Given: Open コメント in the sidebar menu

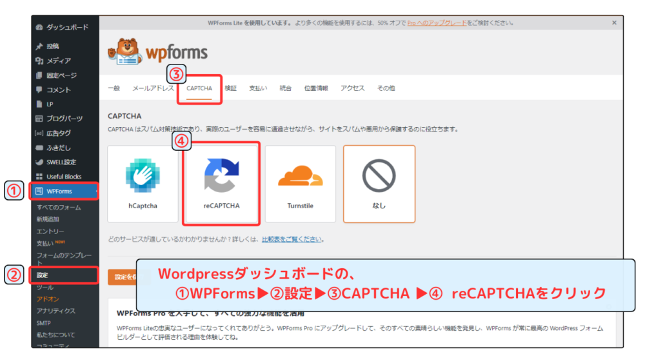Looking at the screenshot, I should 59,90.
